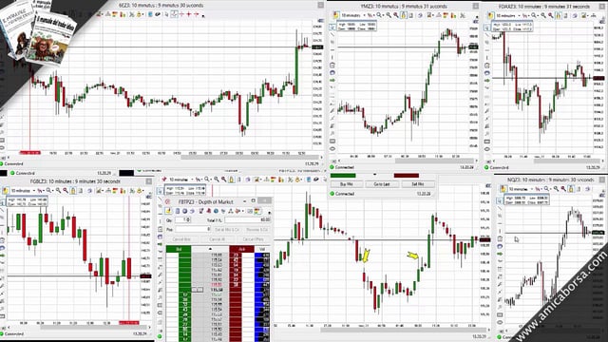The height and width of the screenshot is (342, 608).
Task: Click zoom in on the YMZ3 toolbar
Action: pos(389,15)
